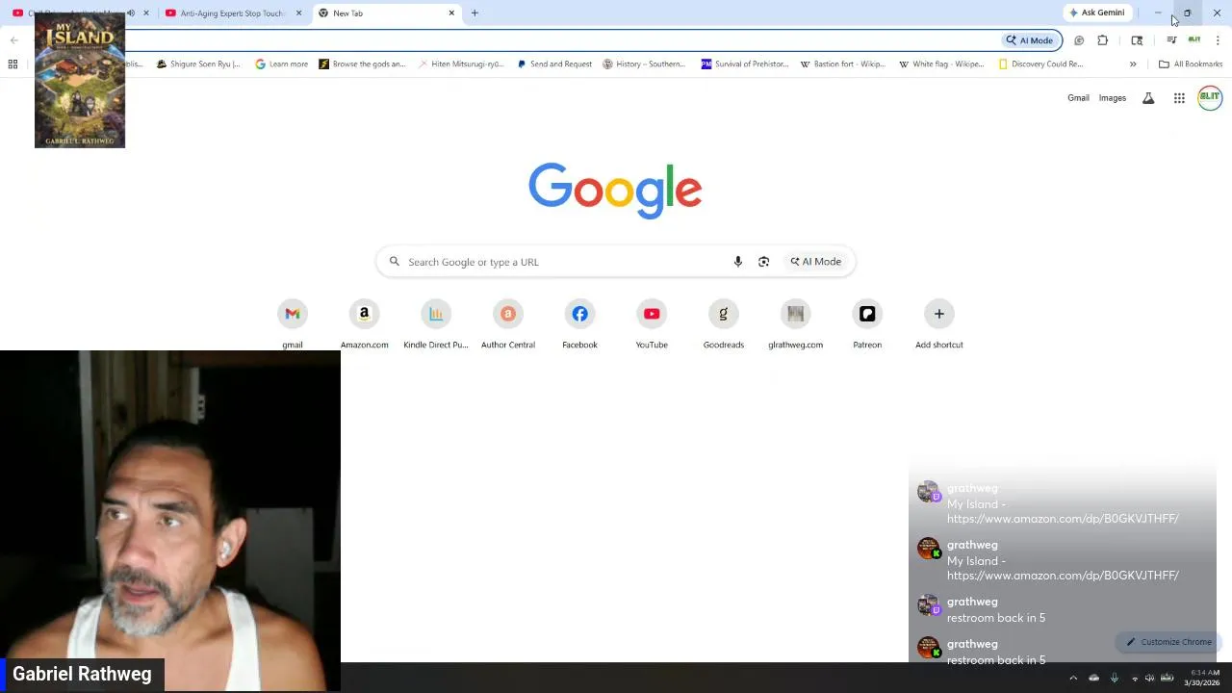
Task: Open the Author Central shortcut
Action: [508, 324]
